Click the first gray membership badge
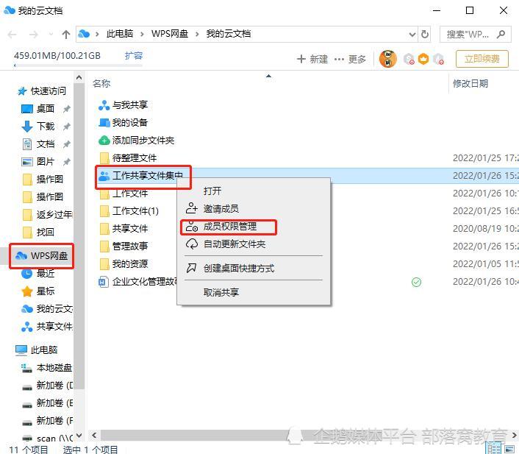This screenshot has height=454, width=519. pos(409,60)
